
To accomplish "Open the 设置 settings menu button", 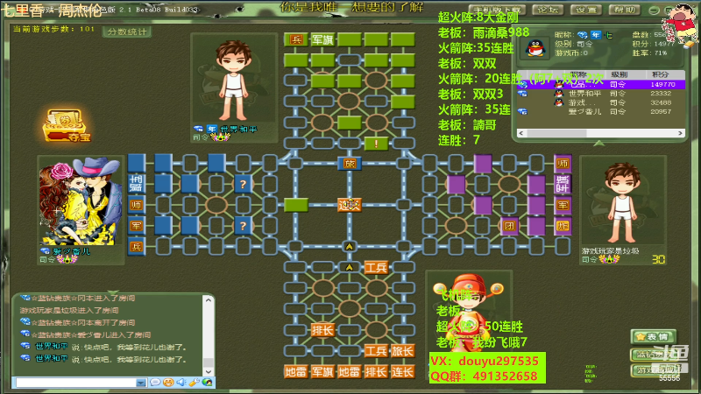I will point(586,10).
